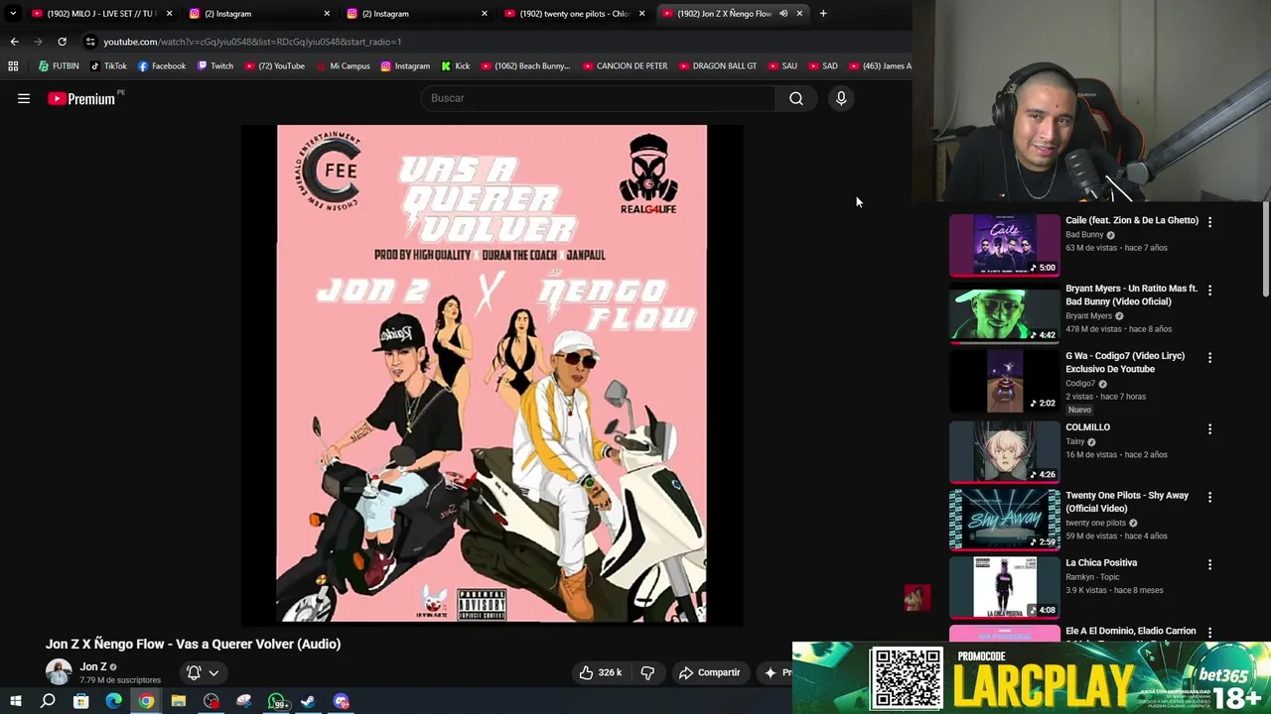
Task: Open the Twitch bookmark
Action: click(215, 66)
